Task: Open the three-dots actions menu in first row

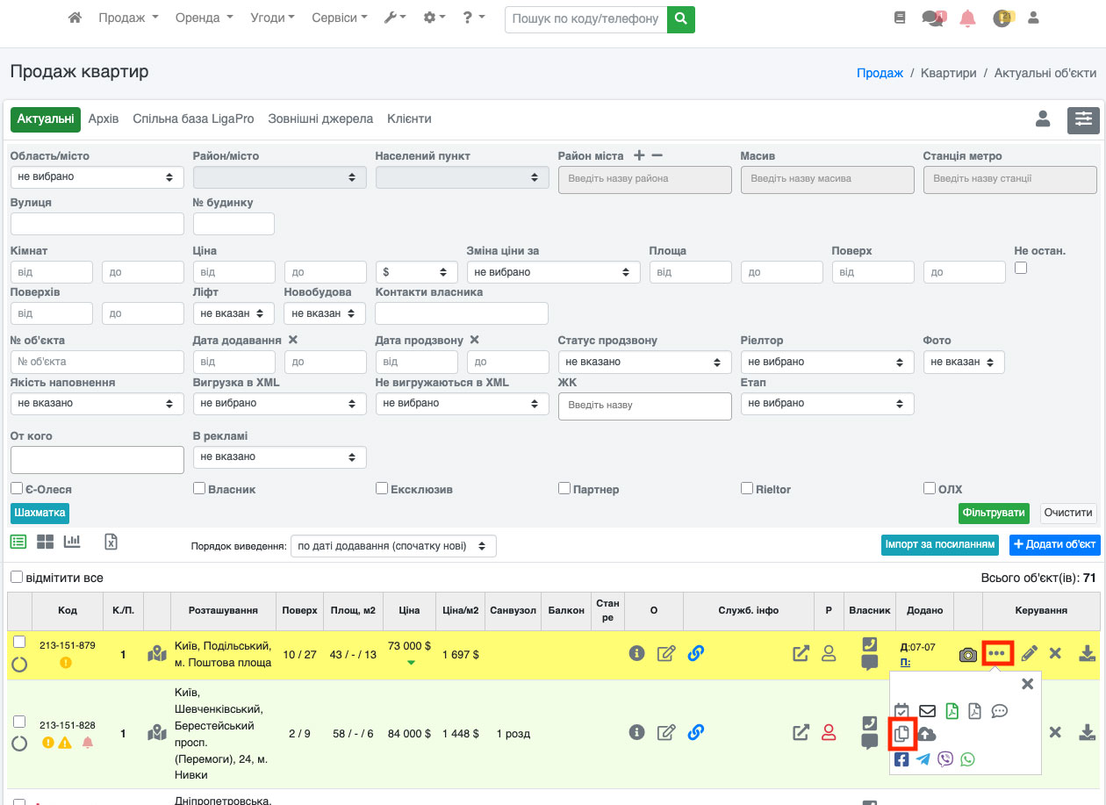Action: (997, 653)
